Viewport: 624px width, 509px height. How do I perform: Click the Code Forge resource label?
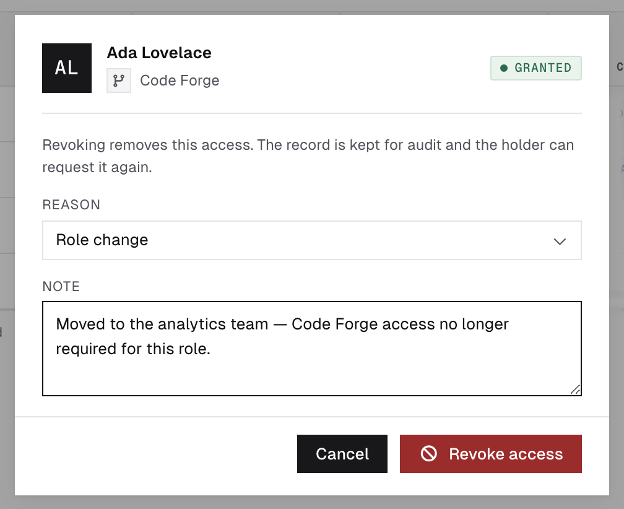click(180, 80)
